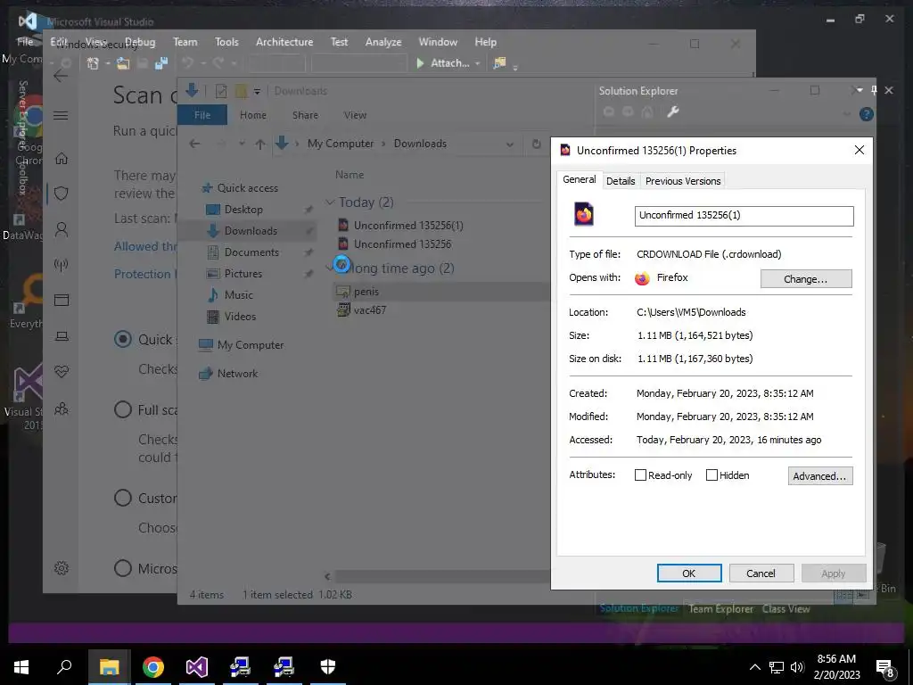Open Visual Studio Architecture menu
The width and height of the screenshot is (913, 685).
coord(284,42)
